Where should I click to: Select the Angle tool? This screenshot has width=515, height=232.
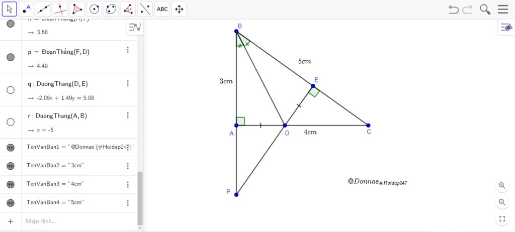(x=128, y=9)
